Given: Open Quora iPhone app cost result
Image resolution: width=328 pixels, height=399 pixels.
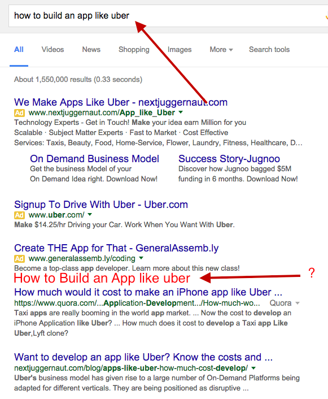Looking at the screenshot, I should click(x=148, y=292).
